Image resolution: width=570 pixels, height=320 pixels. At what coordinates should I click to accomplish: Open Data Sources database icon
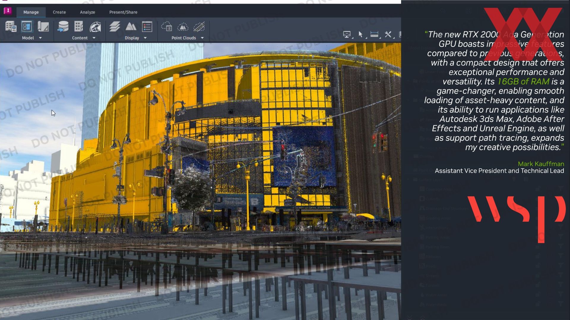click(x=63, y=27)
